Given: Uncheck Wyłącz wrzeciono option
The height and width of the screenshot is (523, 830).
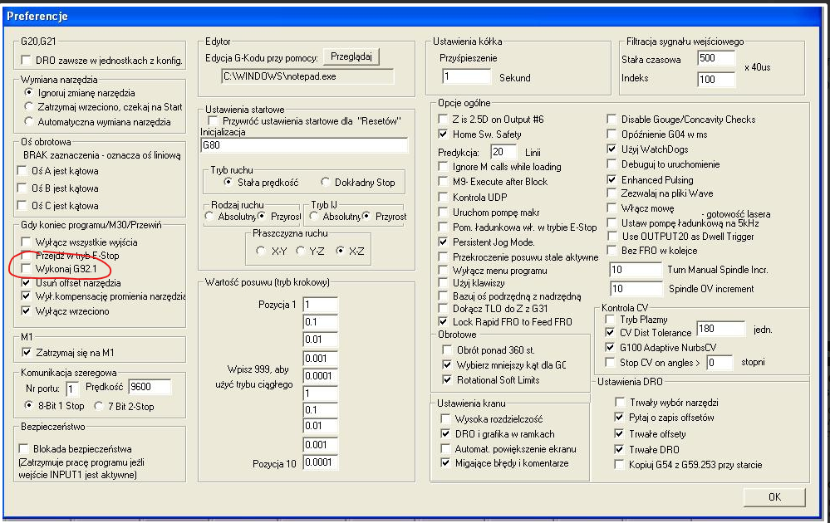Looking at the screenshot, I should point(26,311).
